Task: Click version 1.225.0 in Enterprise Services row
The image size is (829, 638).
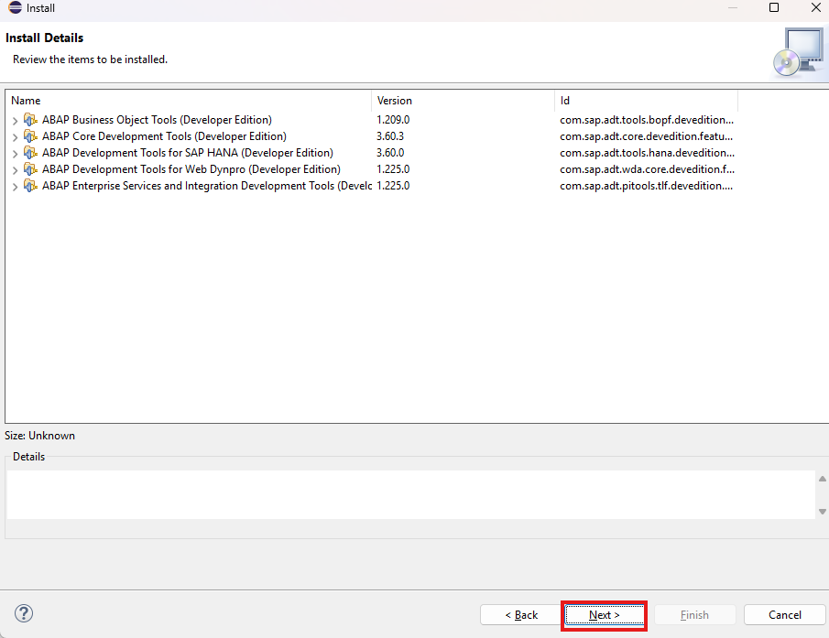Action: click(393, 186)
